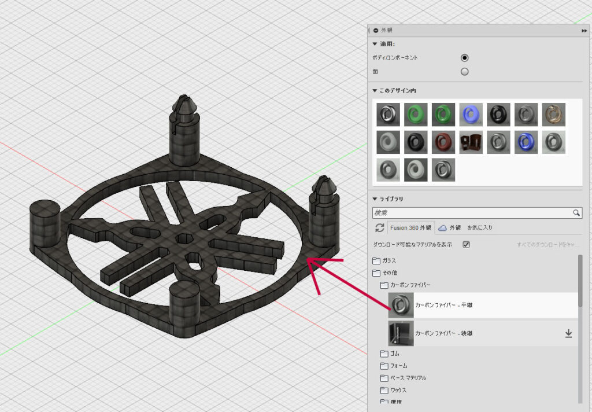Select the カーボン ファイバー - 平織 material thumbnail
592x412 pixels.
click(x=399, y=304)
